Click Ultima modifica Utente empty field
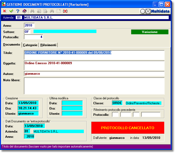The image size is (175, 153). pos(72,113)
